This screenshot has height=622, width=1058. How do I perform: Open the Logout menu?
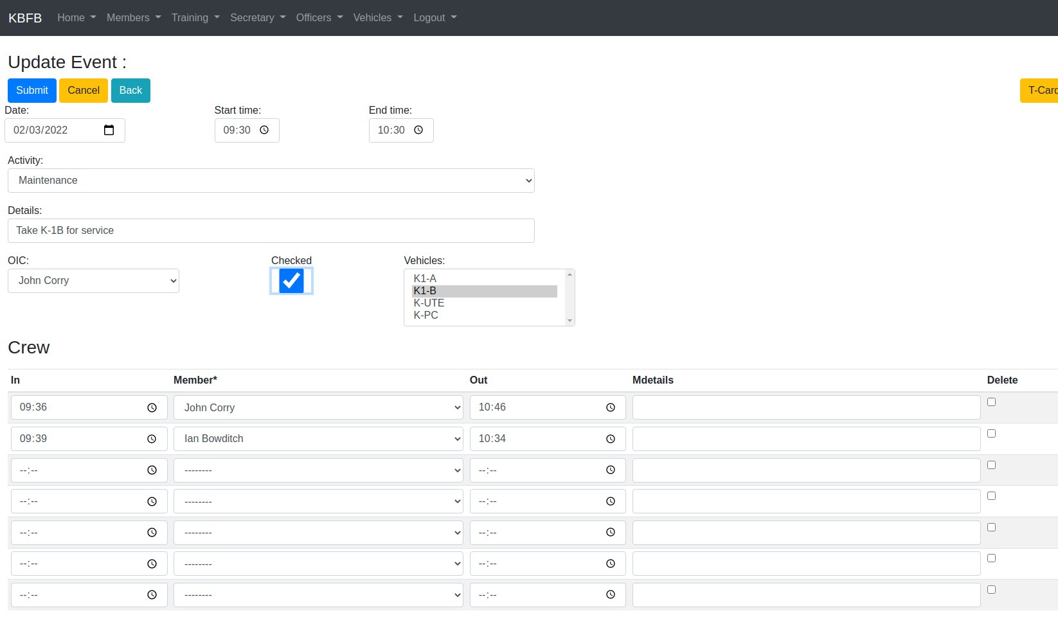(435, 18)
